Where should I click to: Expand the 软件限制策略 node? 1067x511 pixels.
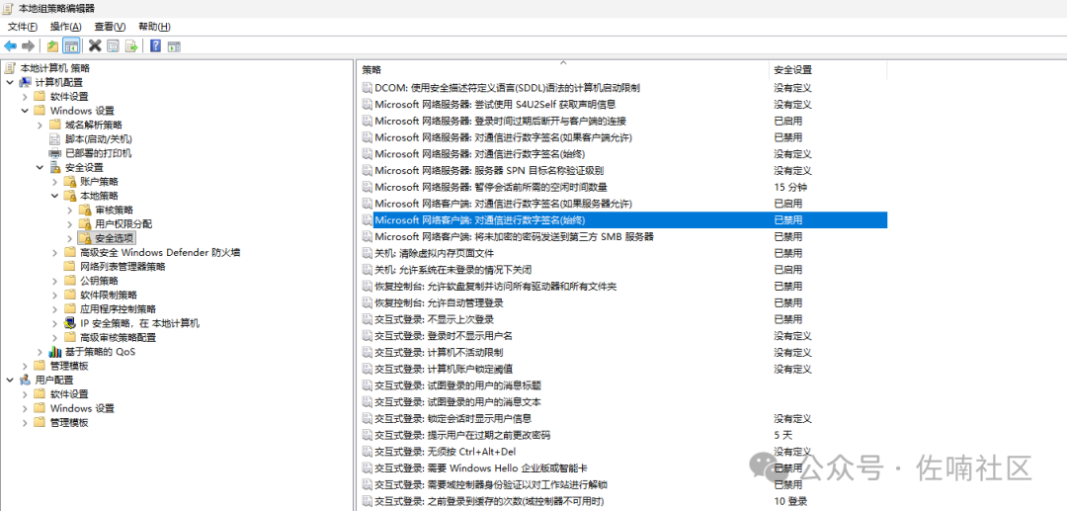tap(54, 295)
